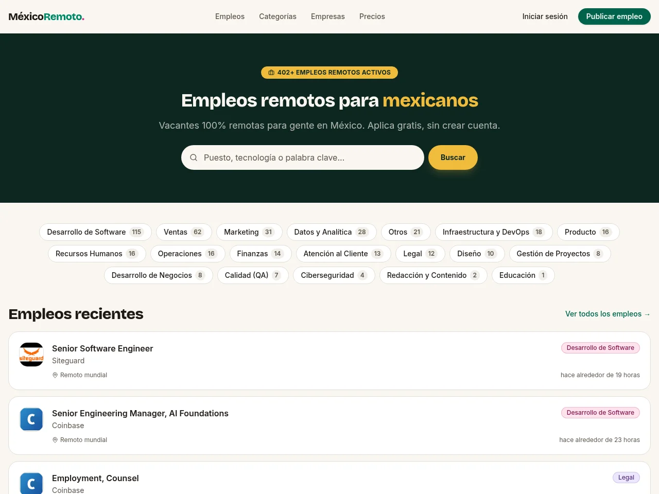Select the Marketing category chip
The image size is (659, 494).
point(249,232)
